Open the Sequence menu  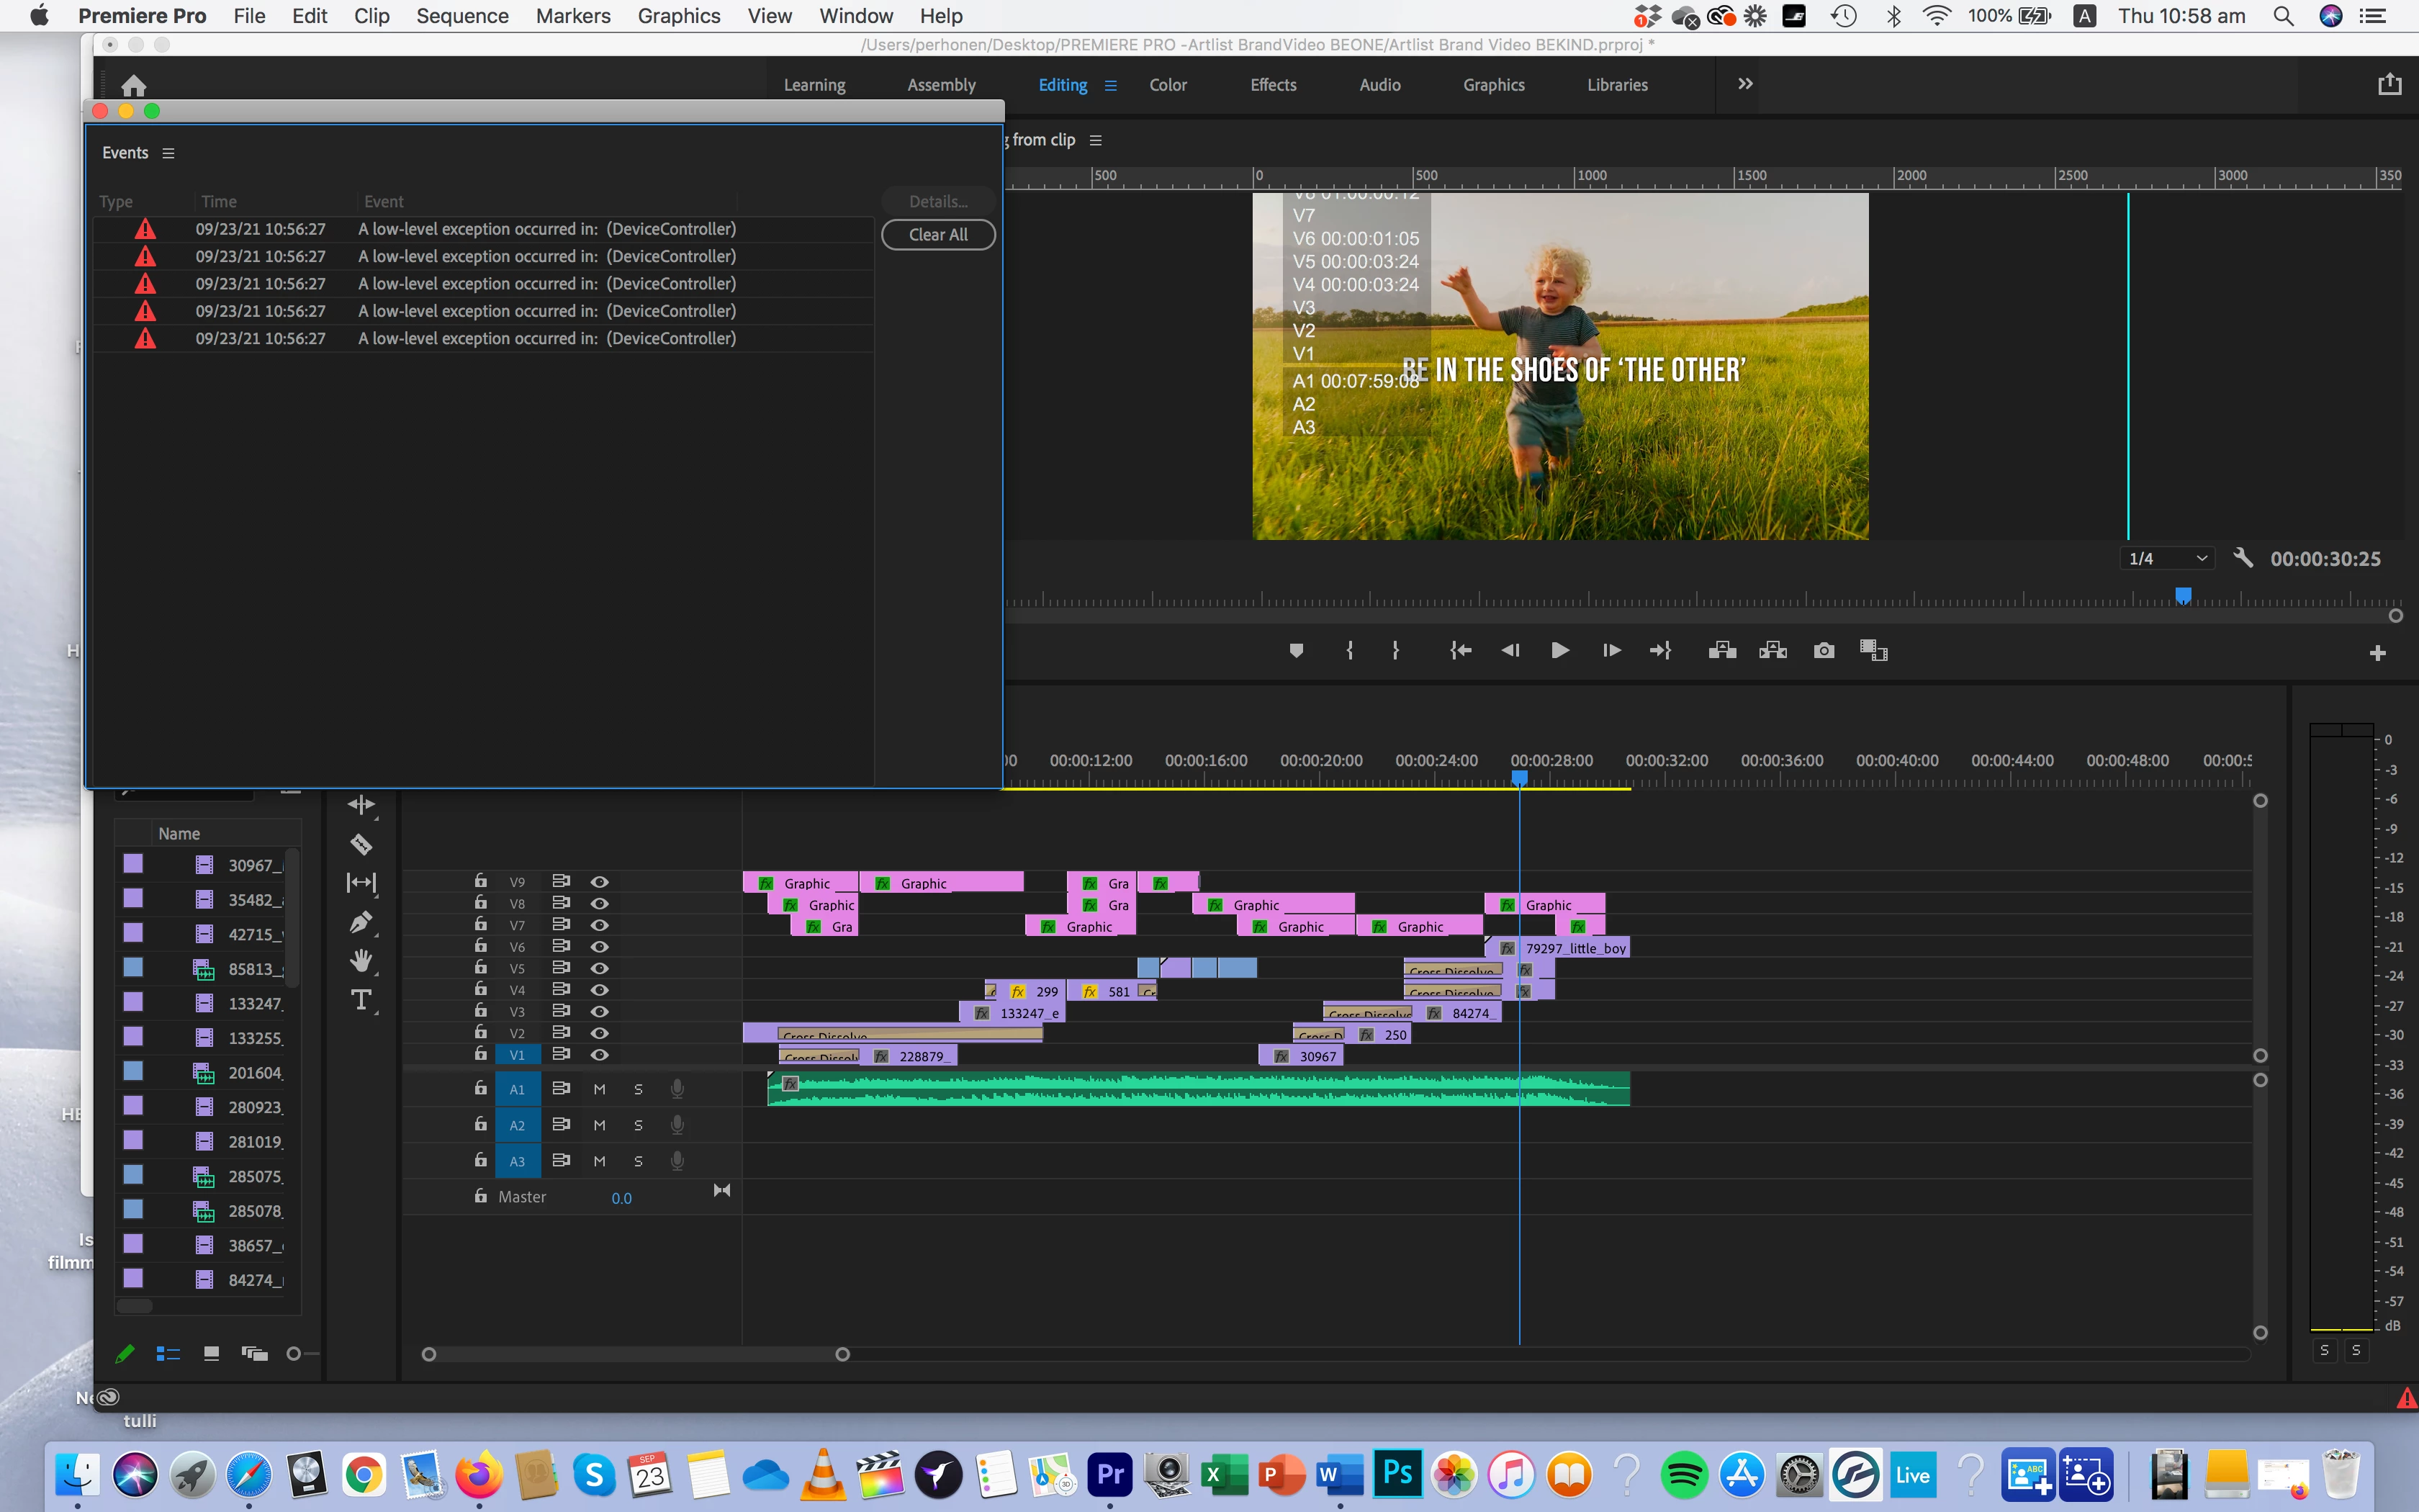(x=461, y=16)
